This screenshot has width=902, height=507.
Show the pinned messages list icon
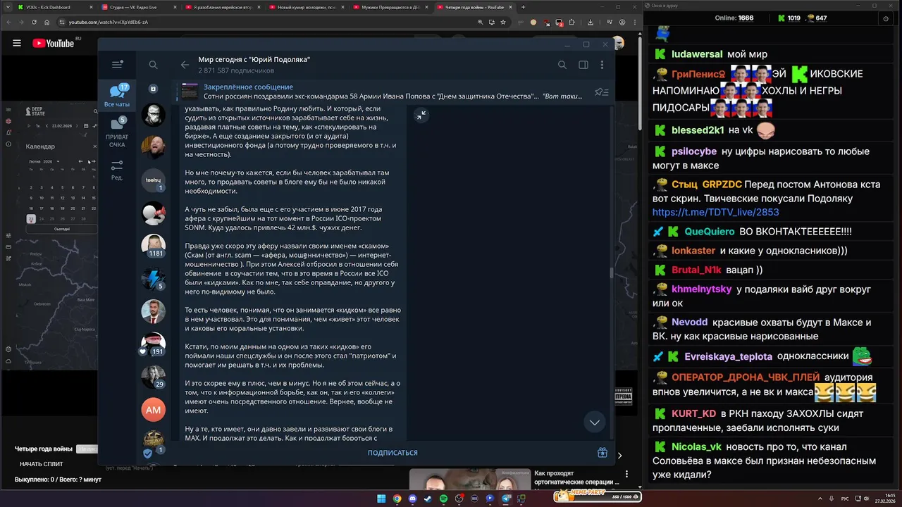(601, 92)
